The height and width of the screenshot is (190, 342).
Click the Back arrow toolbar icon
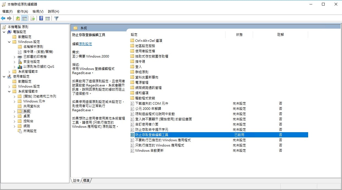pos(3,18)
